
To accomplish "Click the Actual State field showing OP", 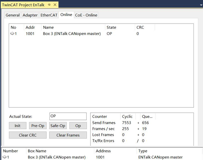I will coord(68,116).
